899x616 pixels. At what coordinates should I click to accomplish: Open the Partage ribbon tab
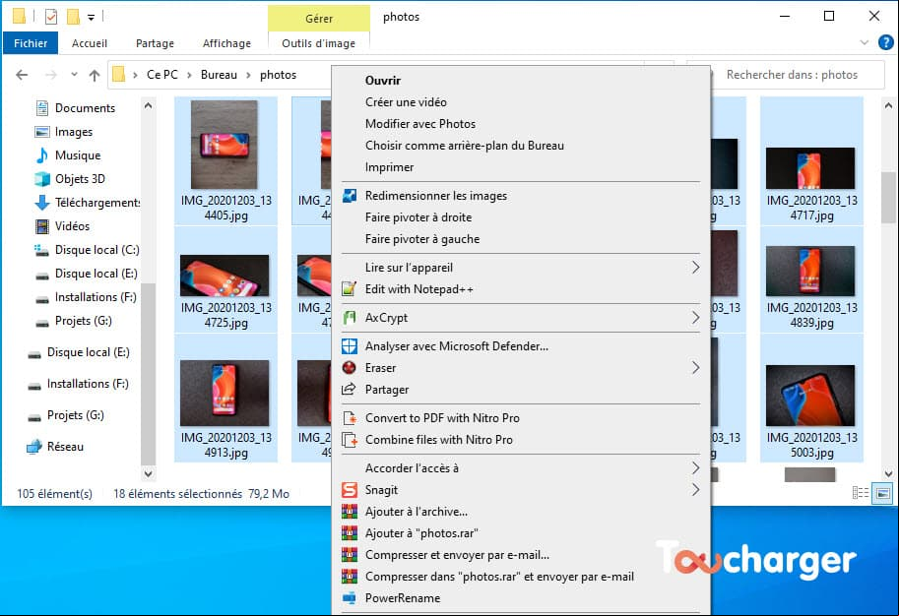tap(155, 43)
